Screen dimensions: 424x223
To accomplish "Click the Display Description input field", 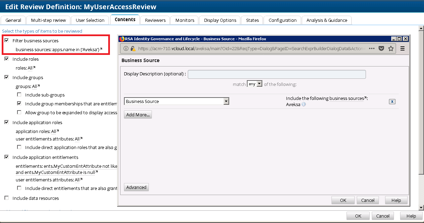I will [277, 74].
